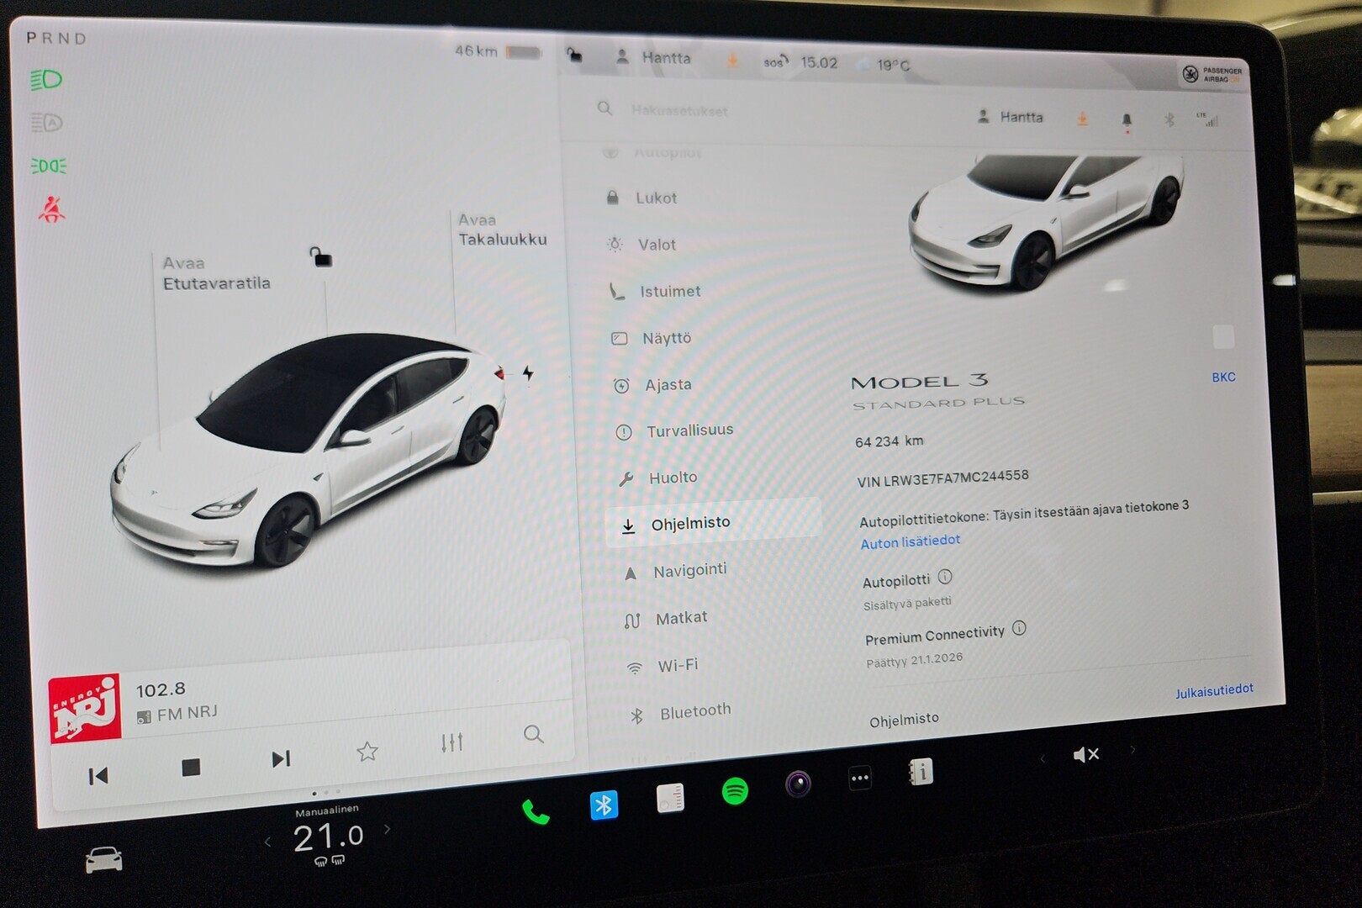Open the Auton lisätiedot link
Image resolution: width=1362 pixels, height=908 pixels.
(909, 541)
